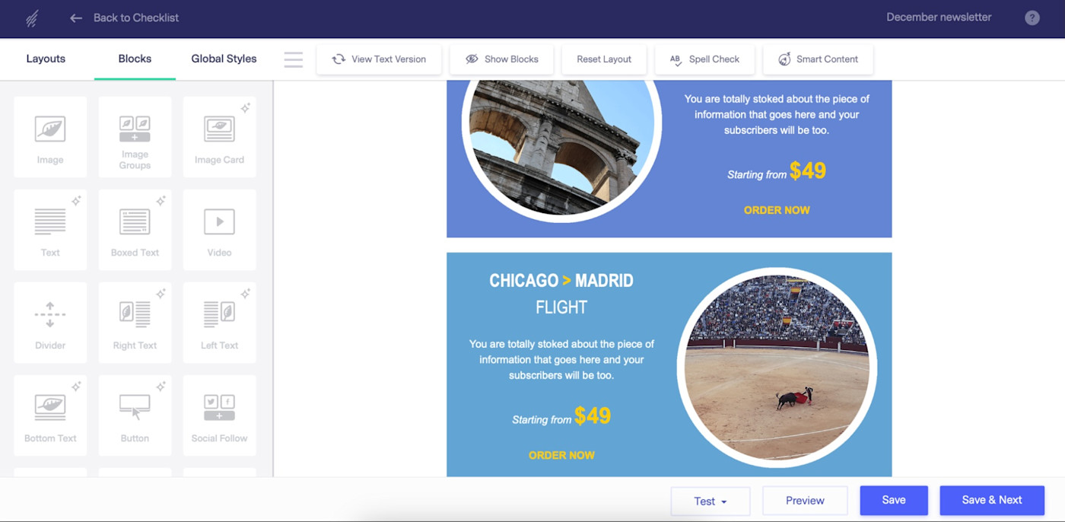Click Save & Next
1065x522 pixels.
tap(992, 501)
